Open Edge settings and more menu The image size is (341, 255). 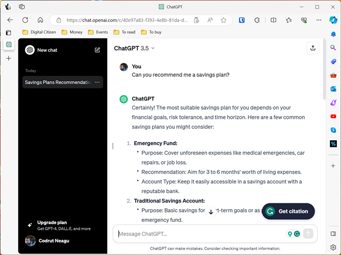tap(319, 20)
